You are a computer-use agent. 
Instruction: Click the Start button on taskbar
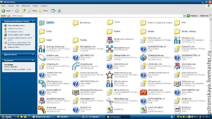(7, 117)
